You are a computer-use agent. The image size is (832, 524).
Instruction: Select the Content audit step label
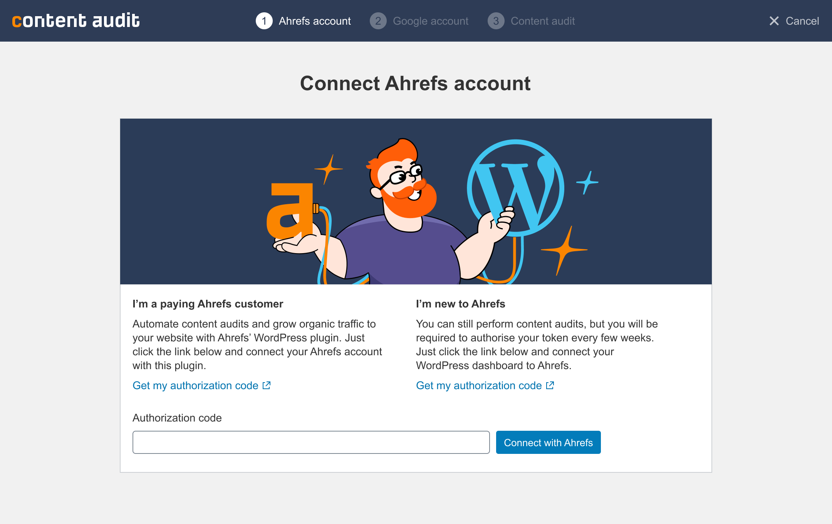pyautogui.click(x=542, y=21)
